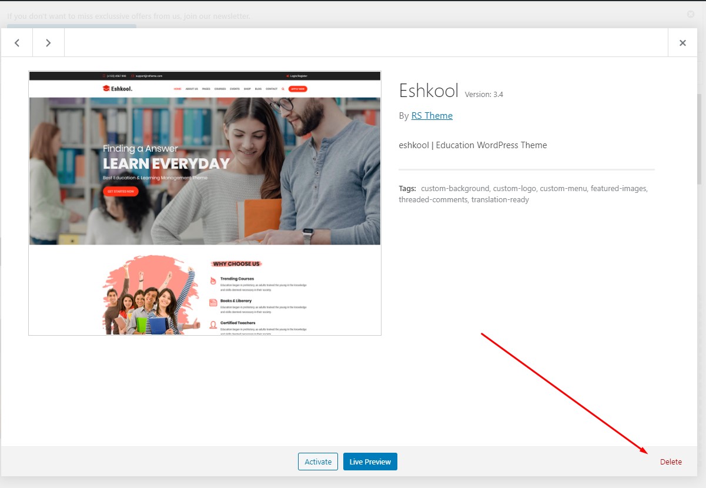Close the theme details overlay
Screen dimensions: 706x488
point(682,43)
